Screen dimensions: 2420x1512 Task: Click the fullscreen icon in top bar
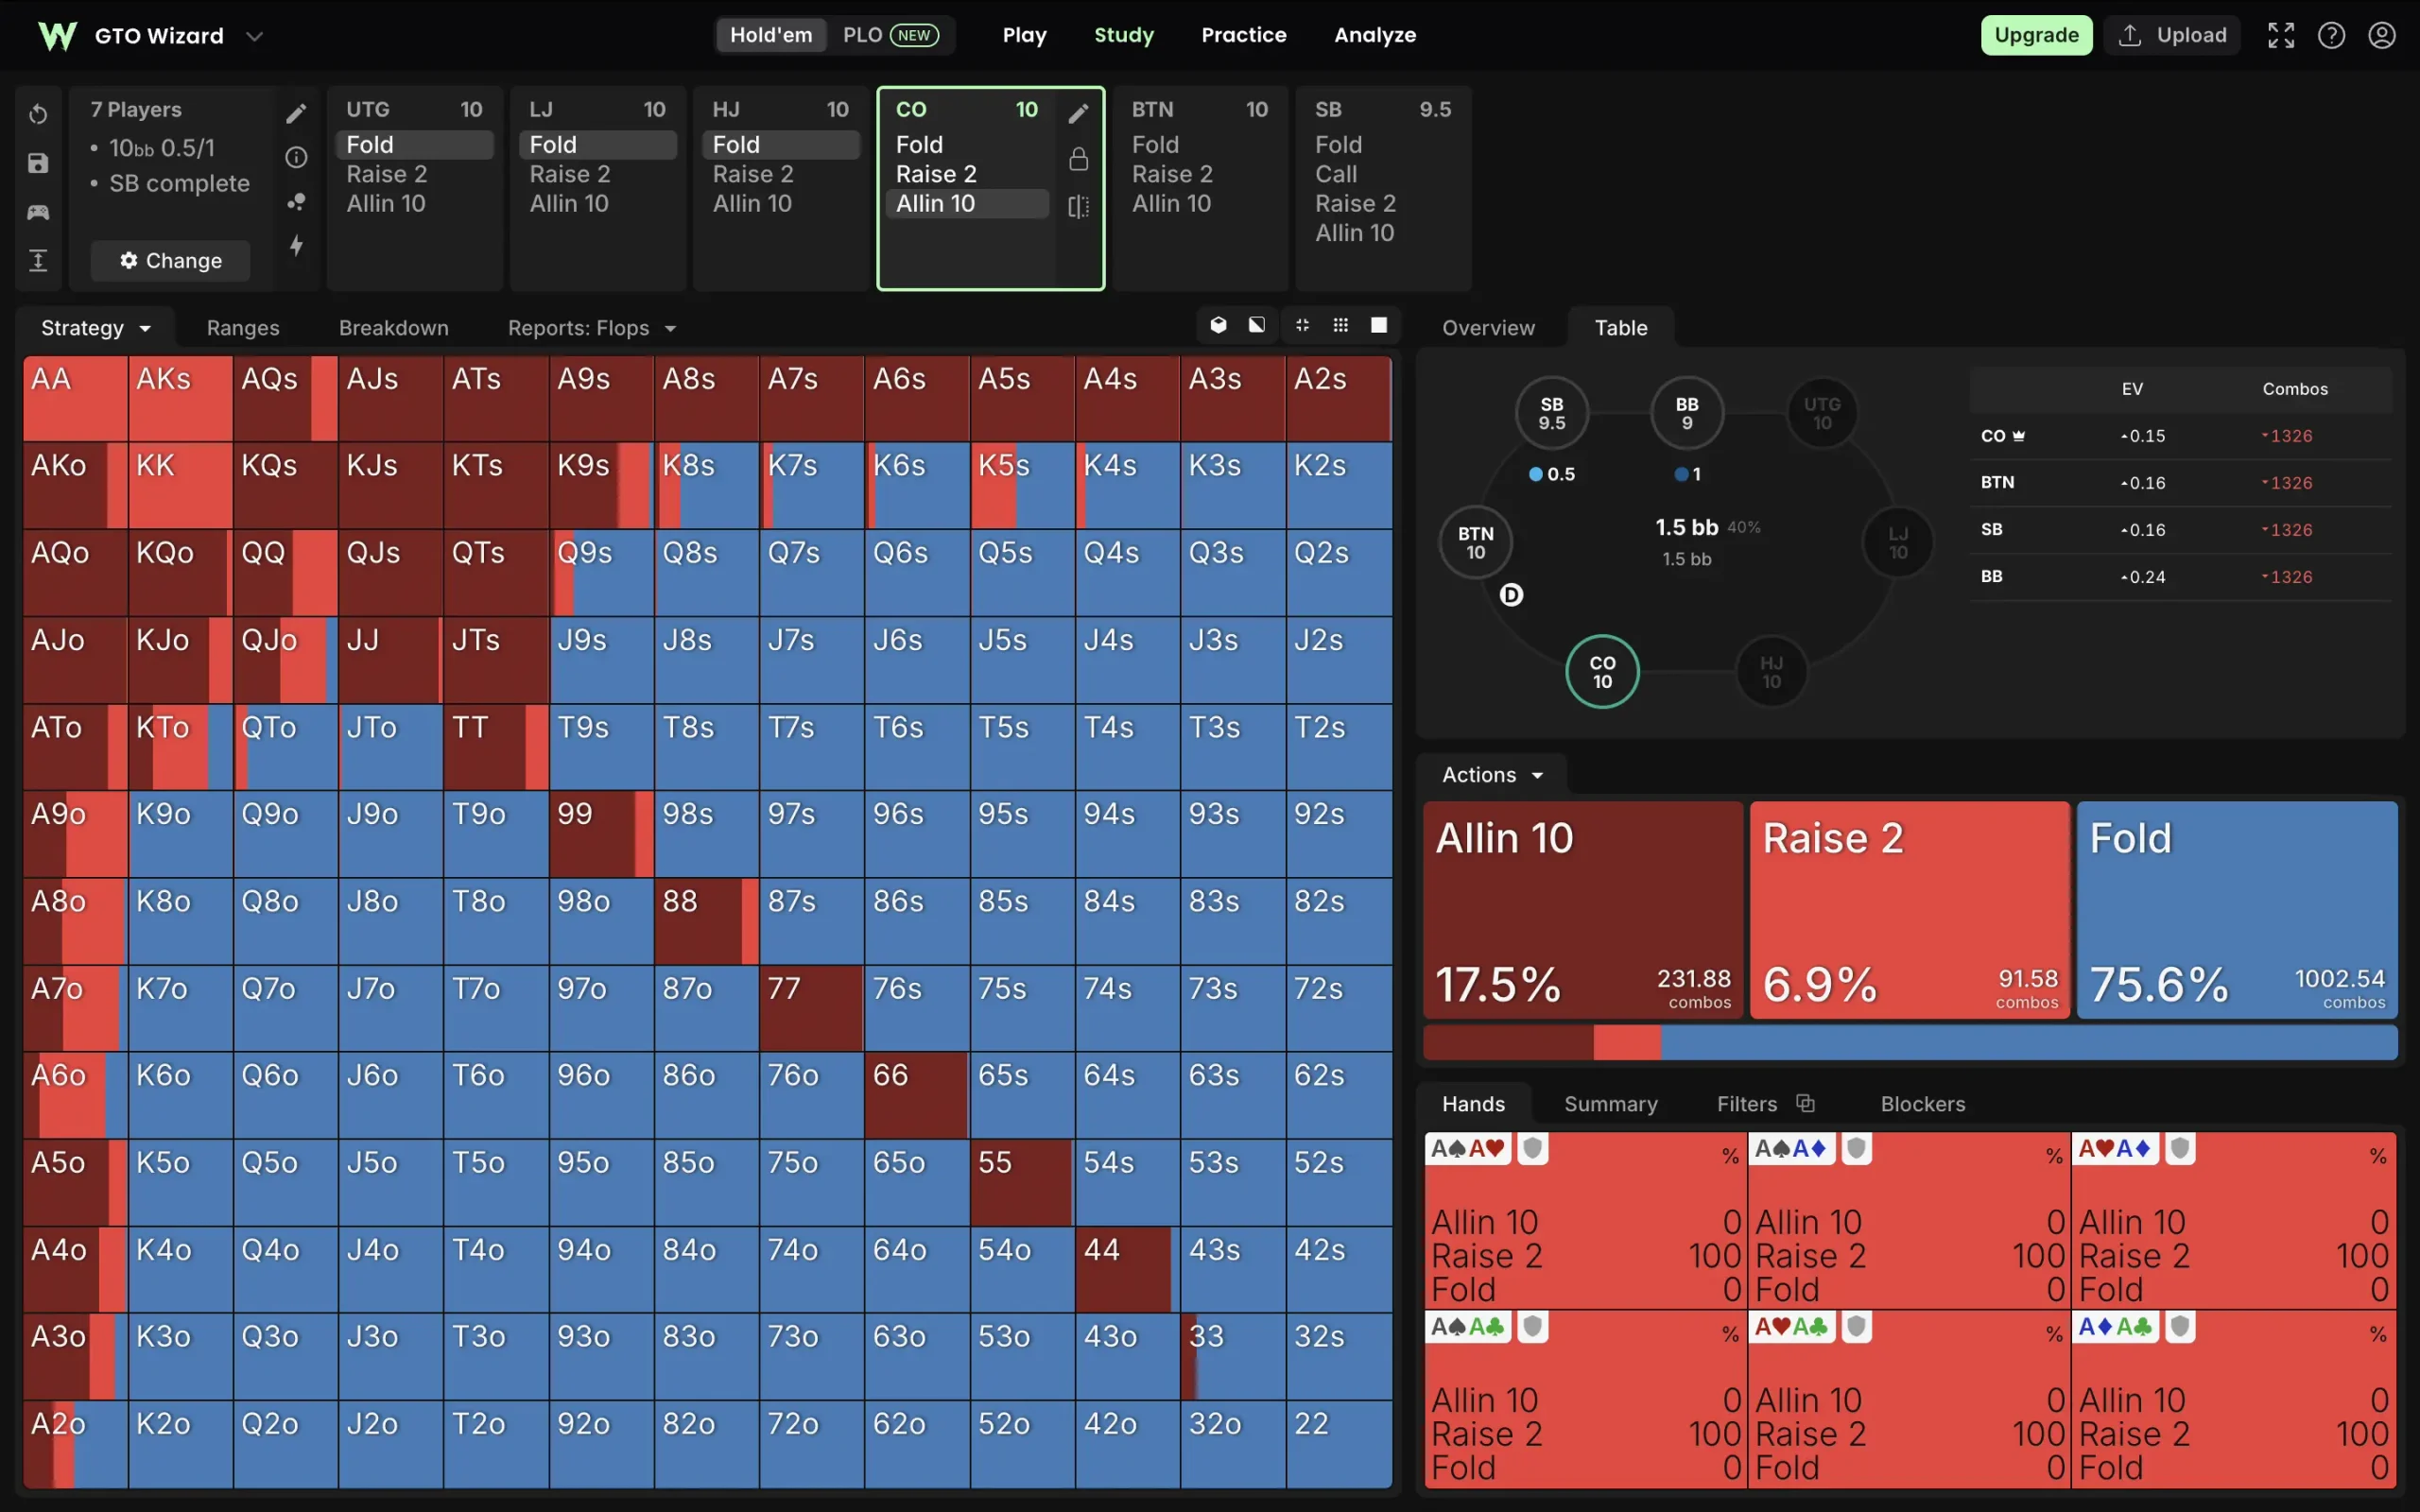click(2281, 35)
